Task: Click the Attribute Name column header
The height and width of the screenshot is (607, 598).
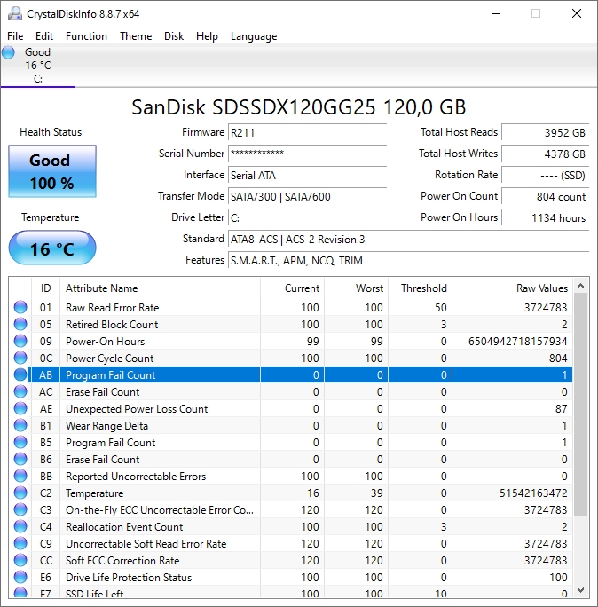Action: pyautogui.click(x=161, y=288)
